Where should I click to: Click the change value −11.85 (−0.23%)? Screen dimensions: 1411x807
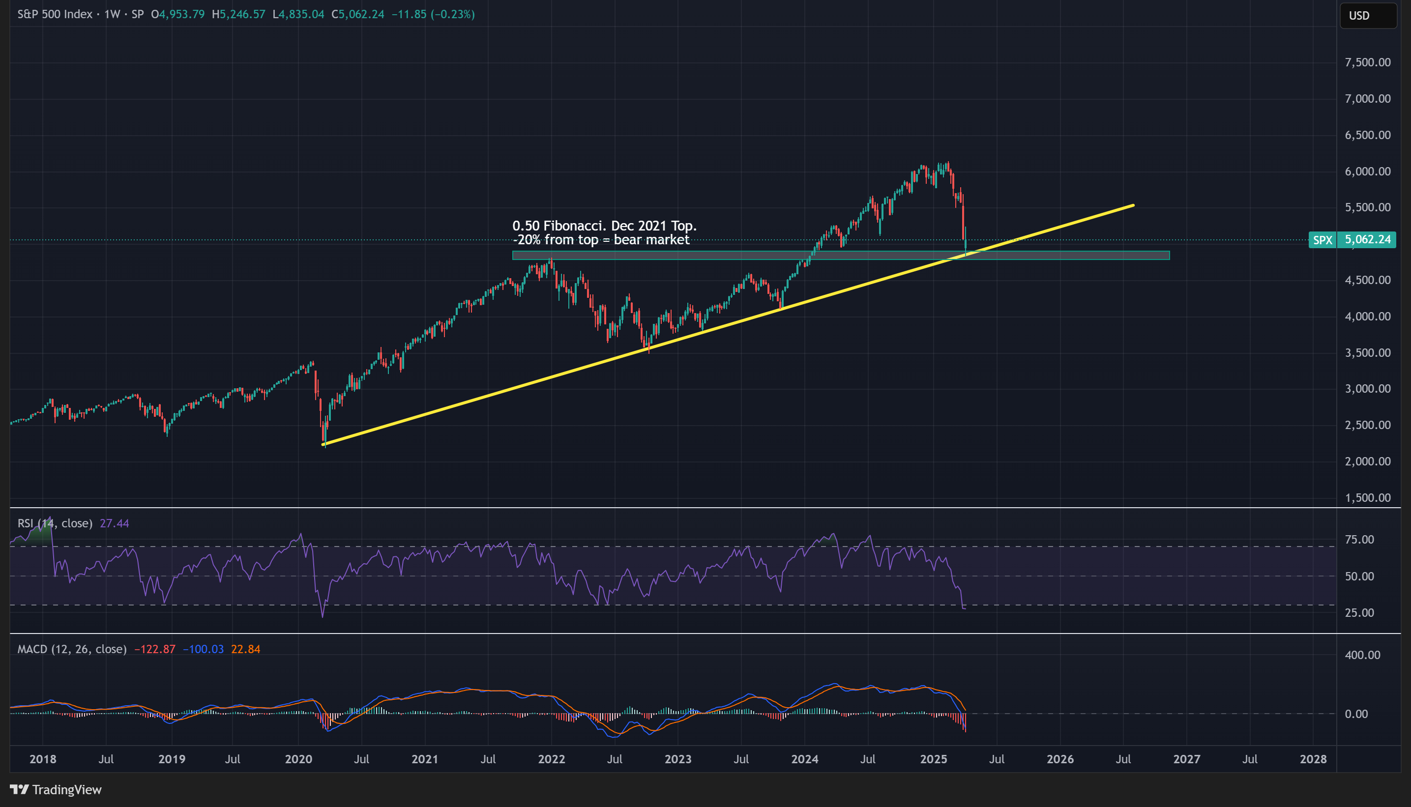pyautogui.click(x=433, y=14)
